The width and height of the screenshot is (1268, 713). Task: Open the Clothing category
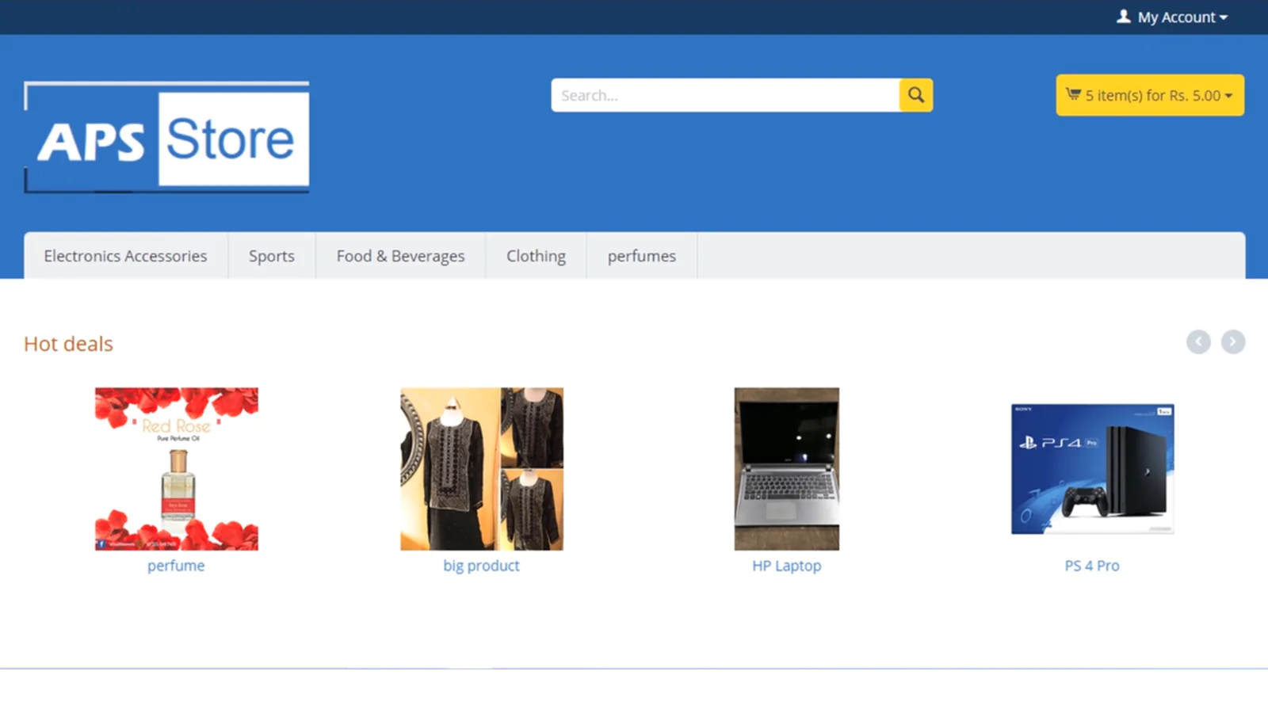536,256
